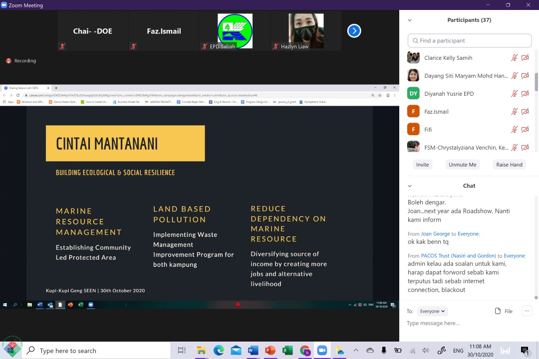Click PACOS Trust (Nasiri and Gordon) name
539x359 pixels.
[x=459, y=256]
